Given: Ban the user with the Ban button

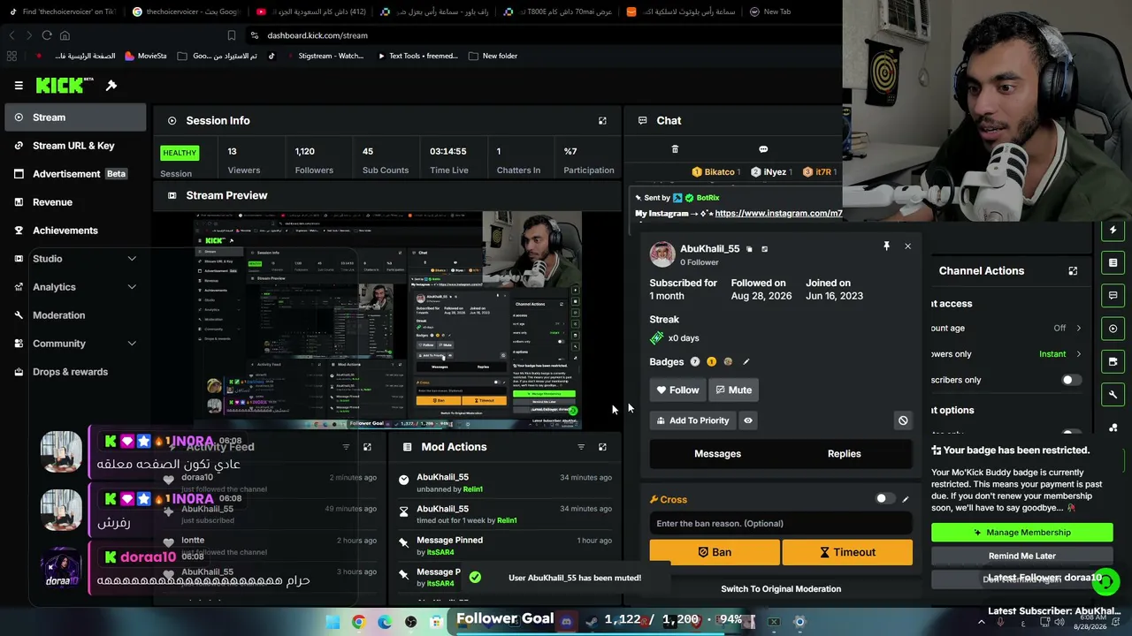Looking at the screenshot, I should (x=715, y=552).
